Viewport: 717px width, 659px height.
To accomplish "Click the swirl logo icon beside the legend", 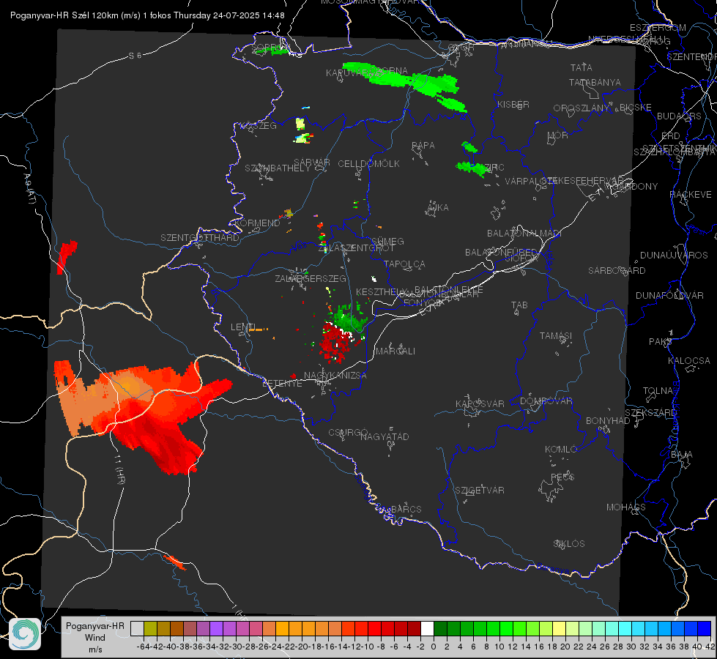I will point(25,634).
